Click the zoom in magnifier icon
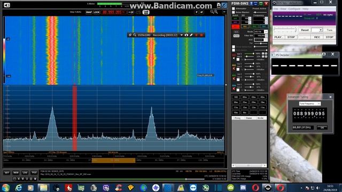The height and width of the screenshot is (192, 342). [216, 12]
